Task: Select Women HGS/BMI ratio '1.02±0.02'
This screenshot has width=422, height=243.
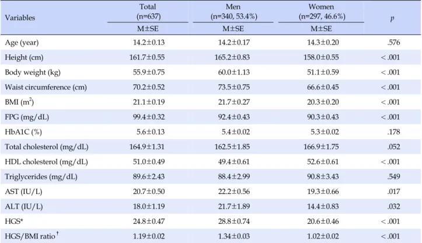Action: pos(323,236)
